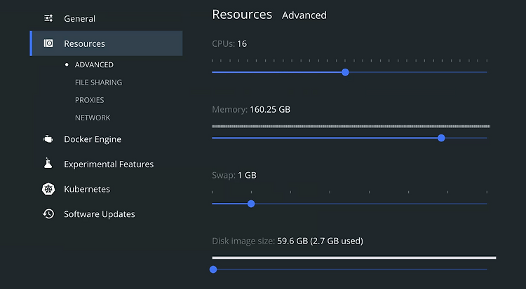526x289 pixels.
Task: Open the Docker Engine section
Action: (93, 139)
